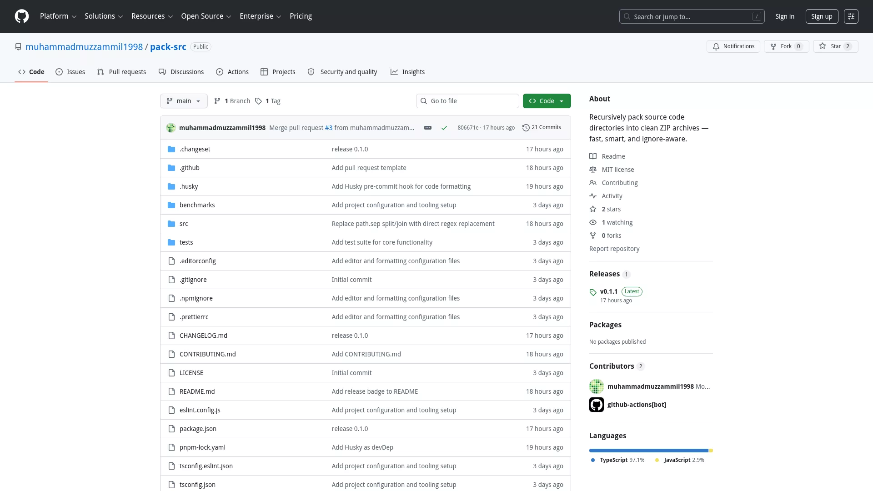Click commit author avatar in commit bar
873x491 pixels.
click(x=171, y=128)
